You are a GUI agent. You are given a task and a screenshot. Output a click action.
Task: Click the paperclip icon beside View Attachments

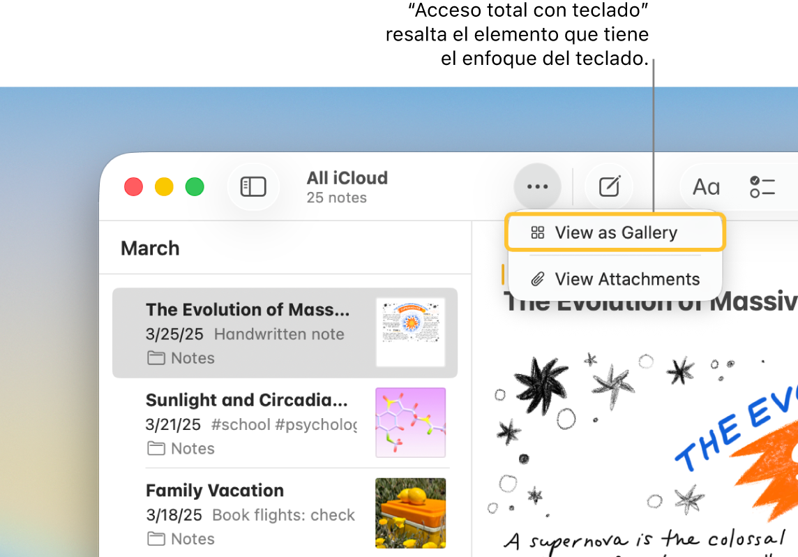(x=537, y=278)
